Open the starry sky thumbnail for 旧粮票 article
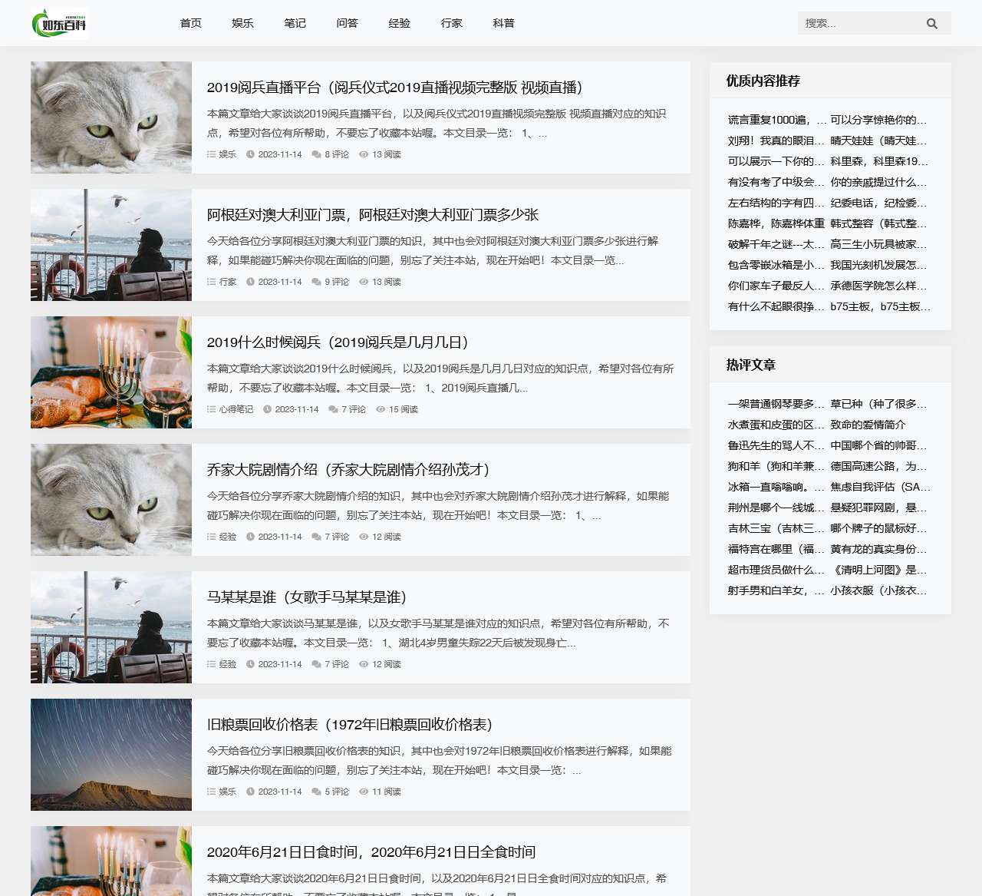The height and width of the screenshot is (896, 982). pyautogui.click(x=111, y=755)
